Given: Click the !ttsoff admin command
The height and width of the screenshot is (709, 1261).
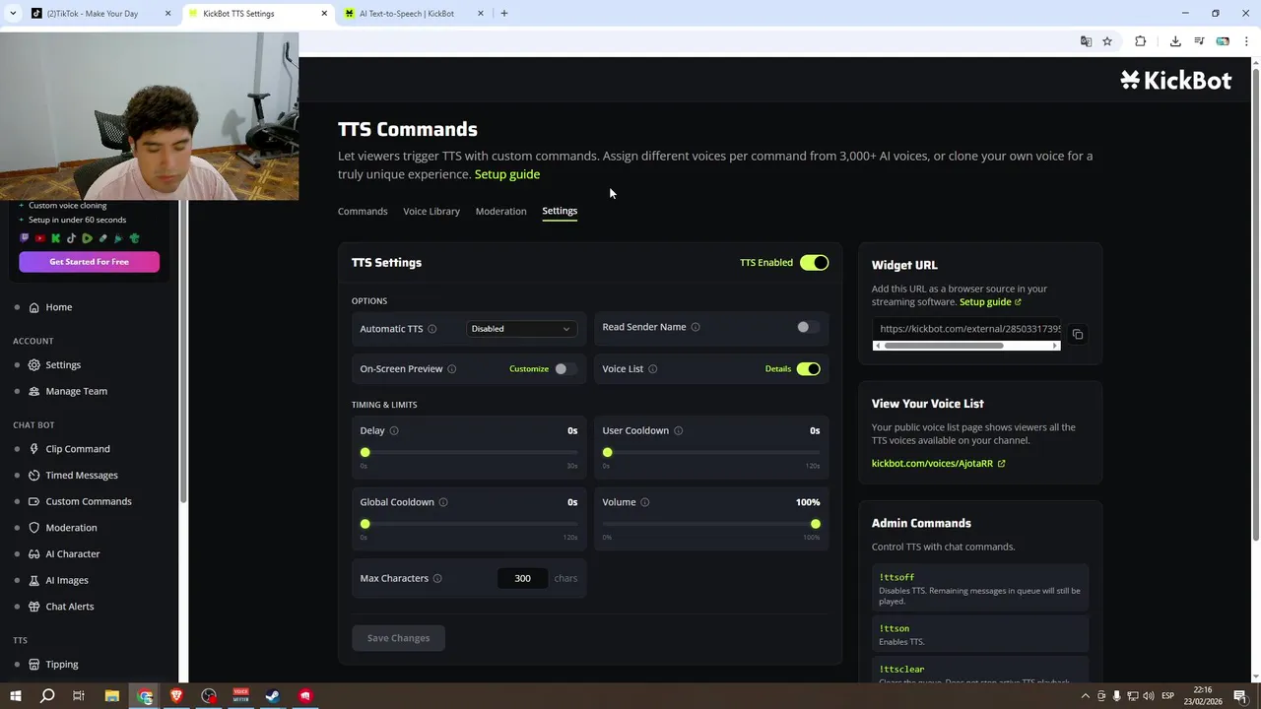Looking at the screenshot, I should point(980,588).
